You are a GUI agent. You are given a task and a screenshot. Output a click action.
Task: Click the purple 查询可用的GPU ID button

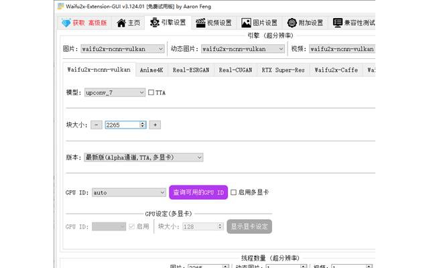[x=198, y=192]
